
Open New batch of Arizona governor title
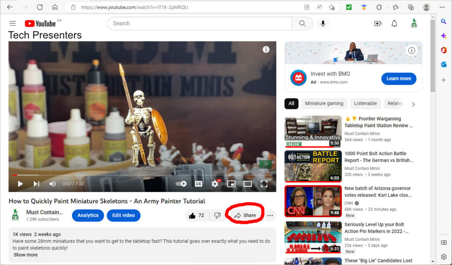[x=378, y=192]
